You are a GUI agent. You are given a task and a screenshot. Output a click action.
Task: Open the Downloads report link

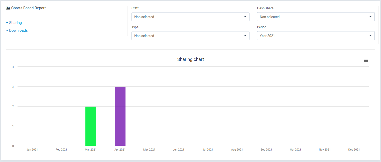point(18,30)
